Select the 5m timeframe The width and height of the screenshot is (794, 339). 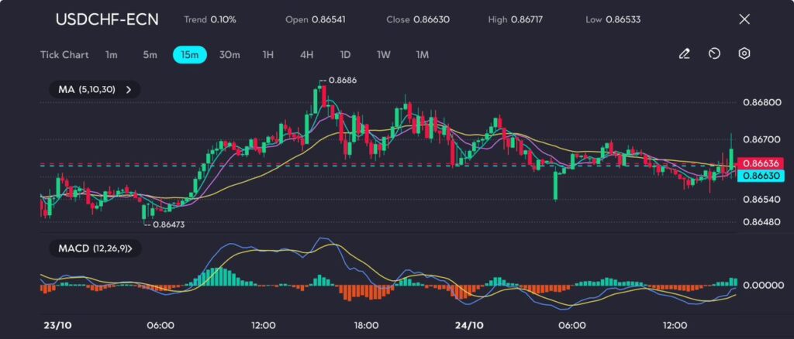click(x=150, y=55)
